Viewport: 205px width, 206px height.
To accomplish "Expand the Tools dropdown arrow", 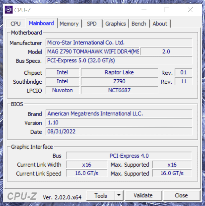I will 119,196.
